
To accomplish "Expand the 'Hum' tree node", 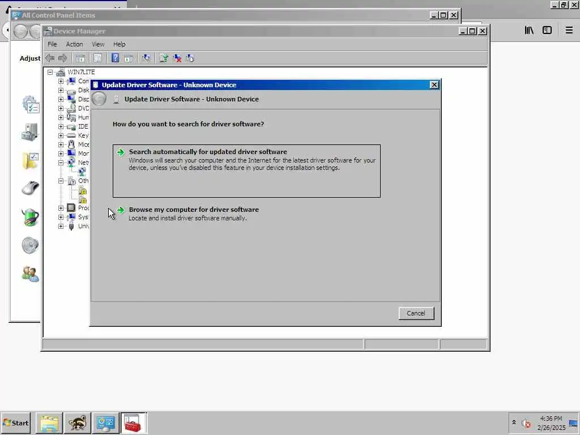I will point(61,117).
